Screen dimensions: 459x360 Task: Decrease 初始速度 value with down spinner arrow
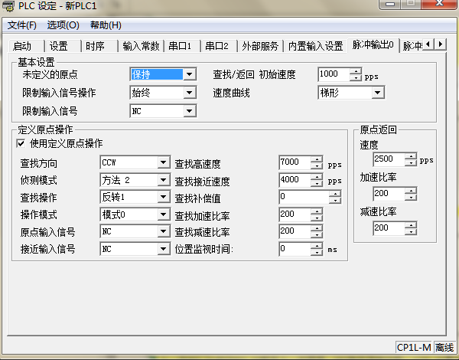(355, 78)
